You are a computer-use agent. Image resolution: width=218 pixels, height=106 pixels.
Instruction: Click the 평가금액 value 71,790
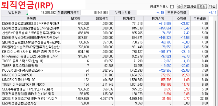[x=138, y=61]
